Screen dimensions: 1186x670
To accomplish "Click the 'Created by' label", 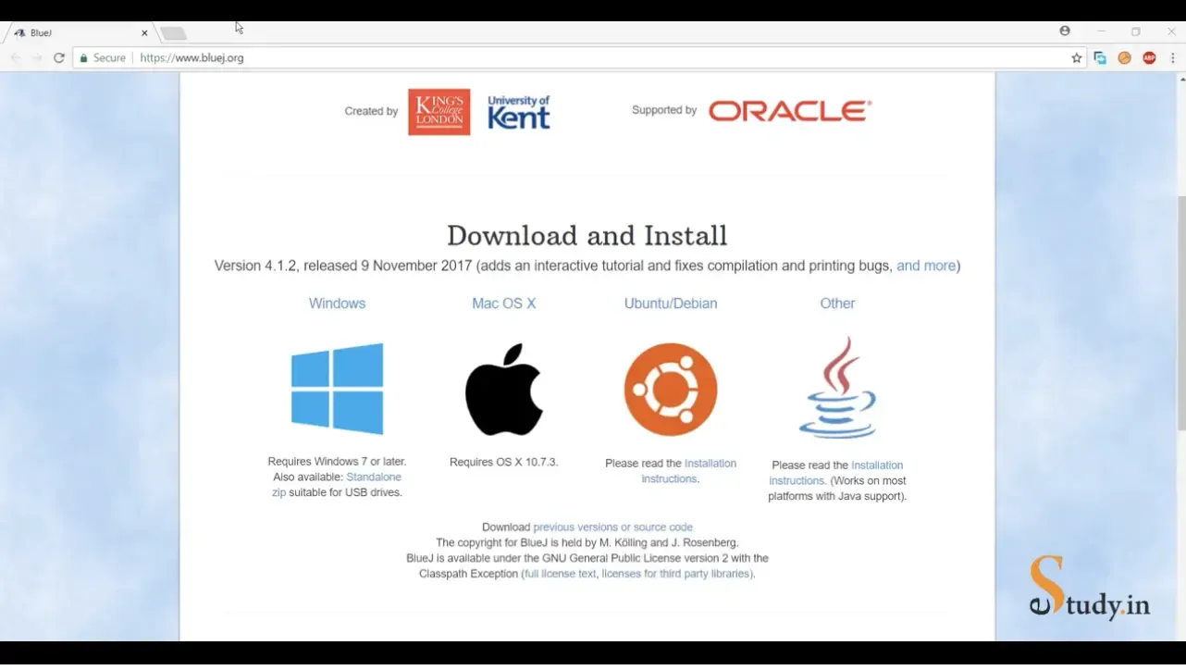I will 371,111.
